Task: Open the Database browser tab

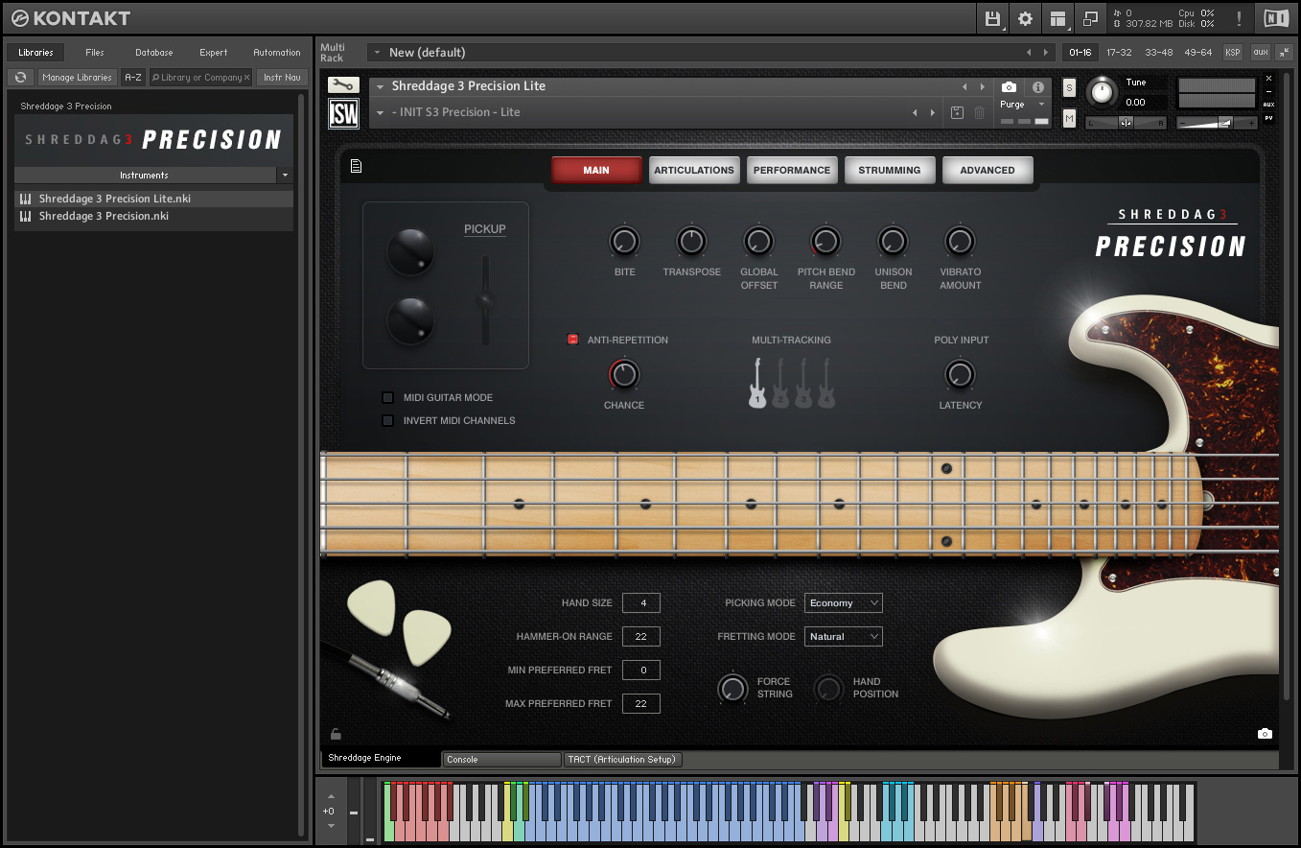Action: (153, 53)
